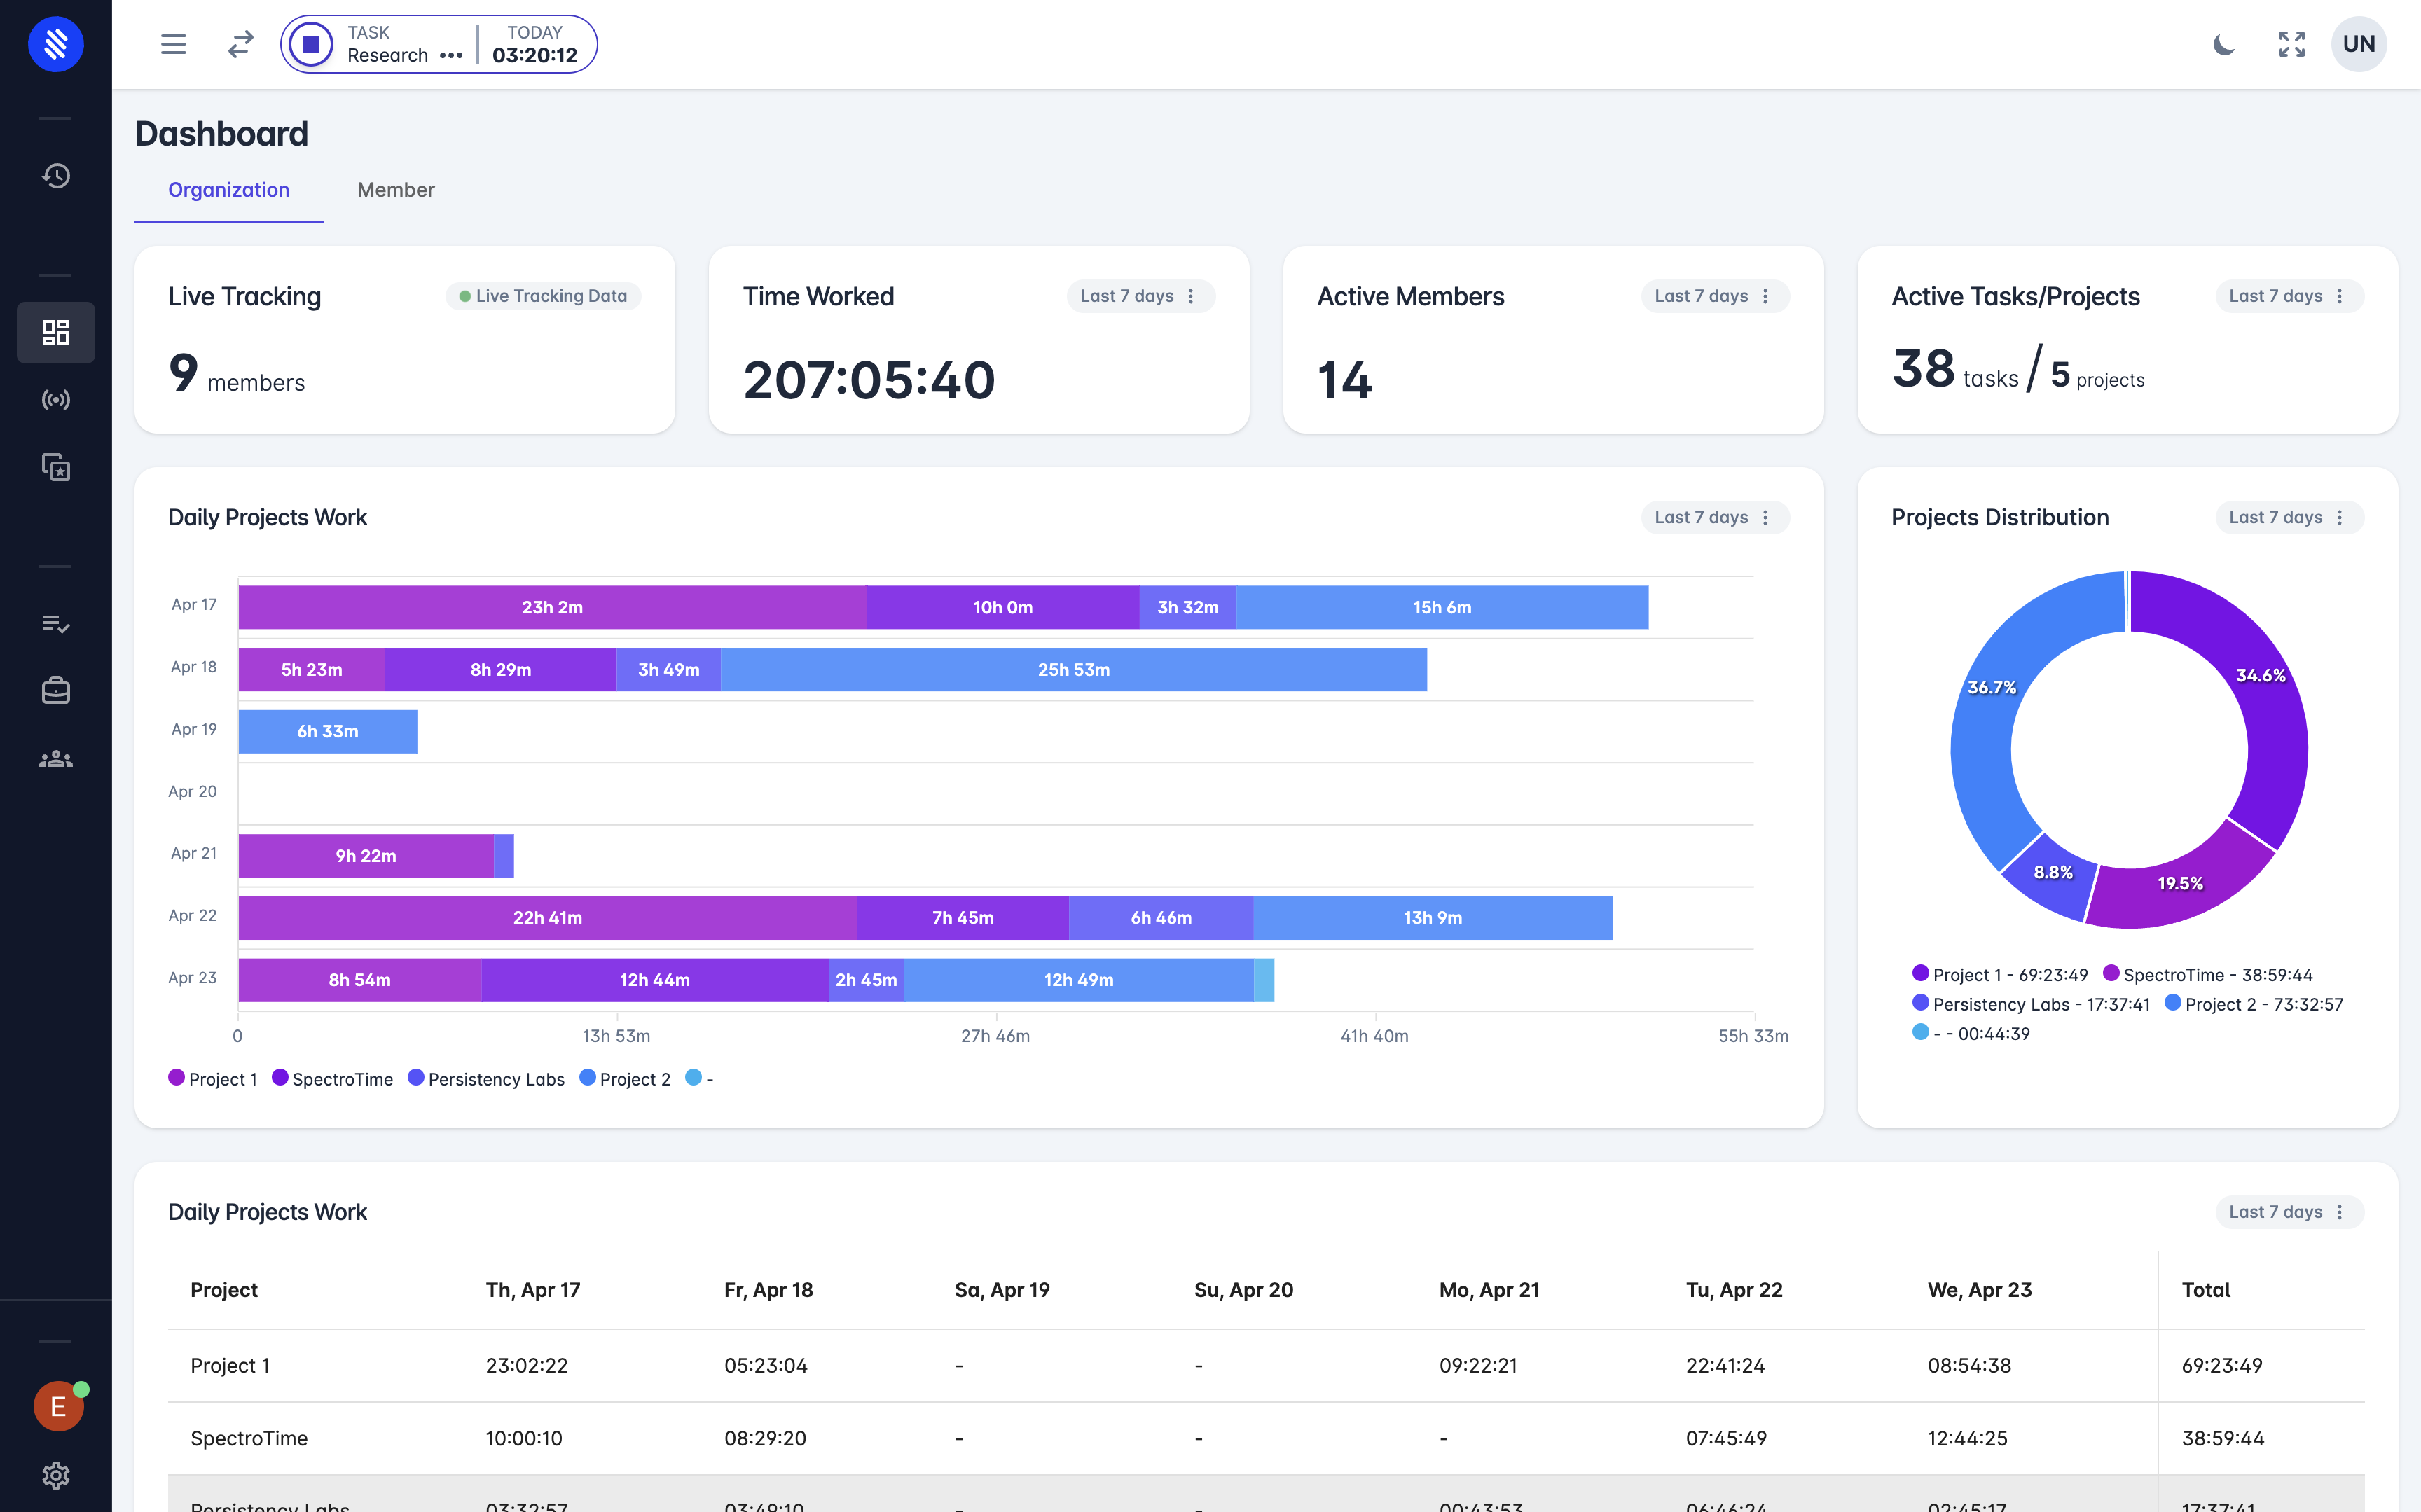2421x1512 pixels.
Task: Open settings gear in sidebar
Action: (x=56, y=1475)
